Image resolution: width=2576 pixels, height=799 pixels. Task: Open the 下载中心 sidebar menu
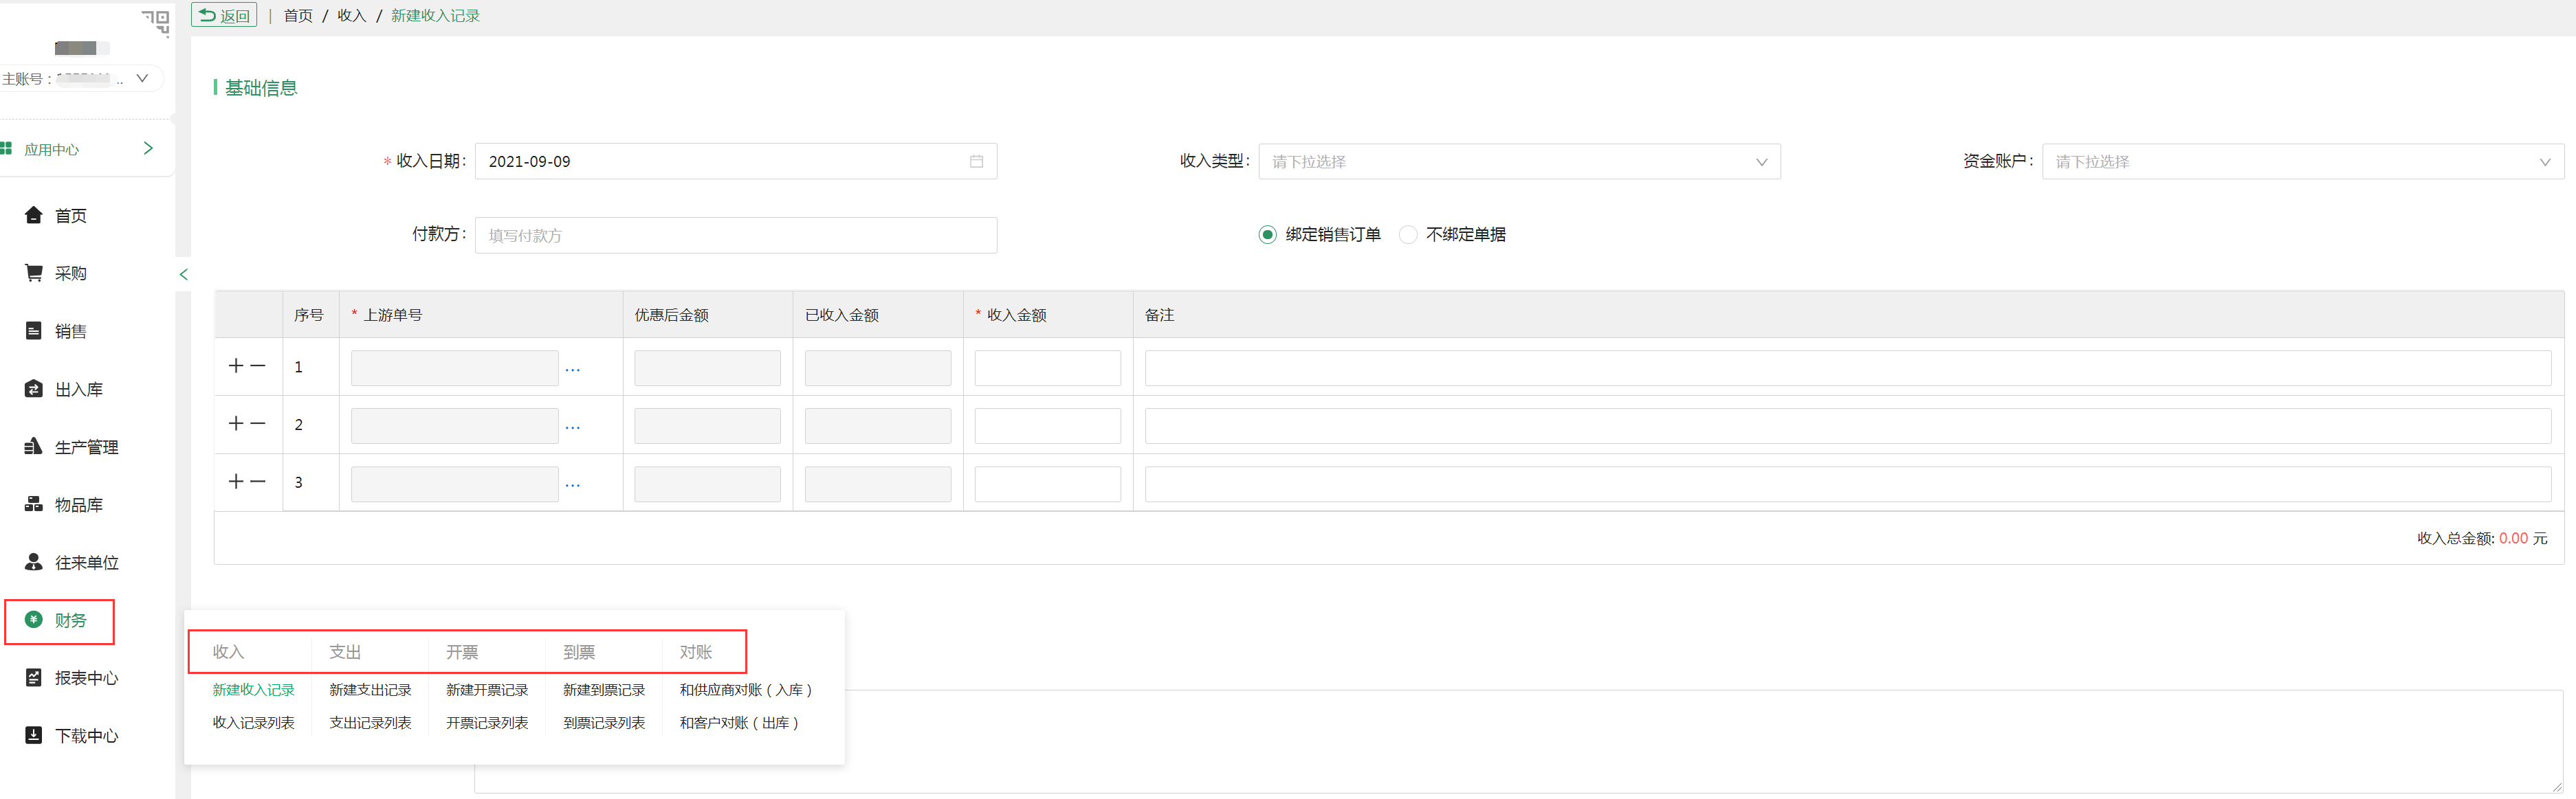[x=86, y=736]
